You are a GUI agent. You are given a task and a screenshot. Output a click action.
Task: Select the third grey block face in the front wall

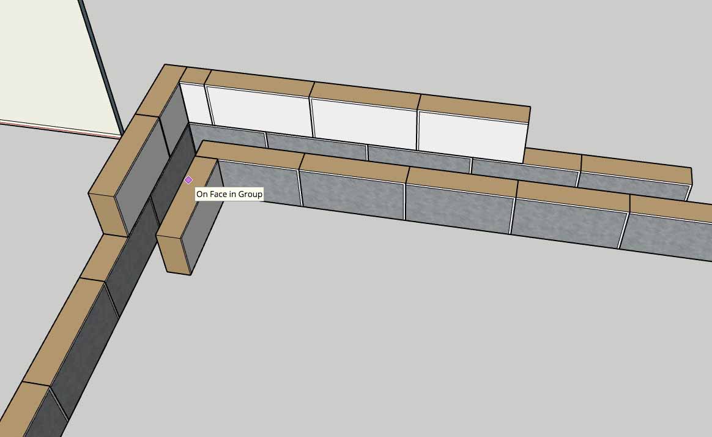click(459, 206)
